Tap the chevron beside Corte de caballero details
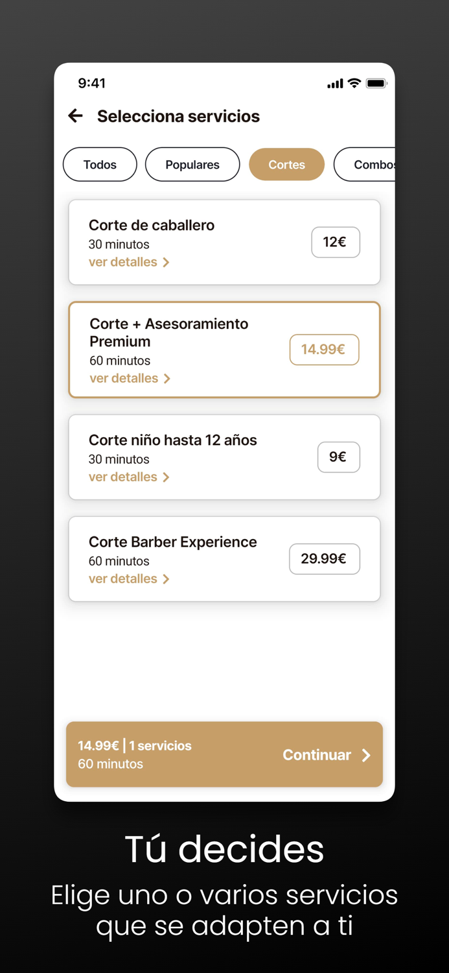This screenshot has width=449, height=973. (167, 262)
